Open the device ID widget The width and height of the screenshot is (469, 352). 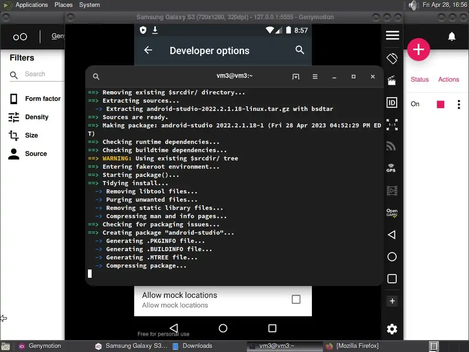click(392, 103)
